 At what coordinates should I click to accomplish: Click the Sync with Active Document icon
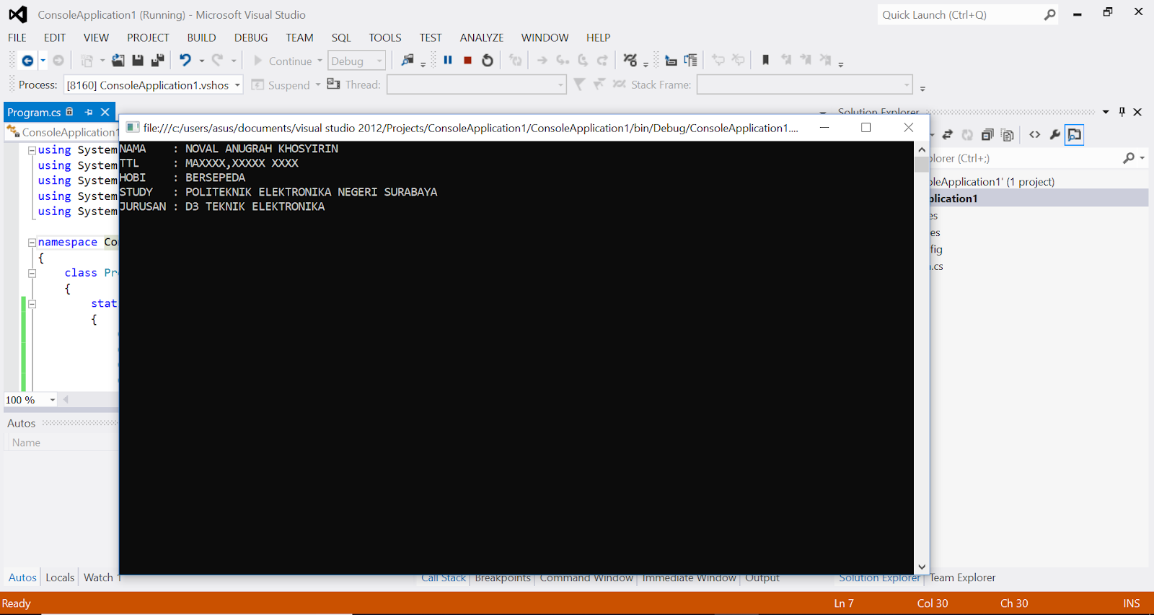[948, 135]
